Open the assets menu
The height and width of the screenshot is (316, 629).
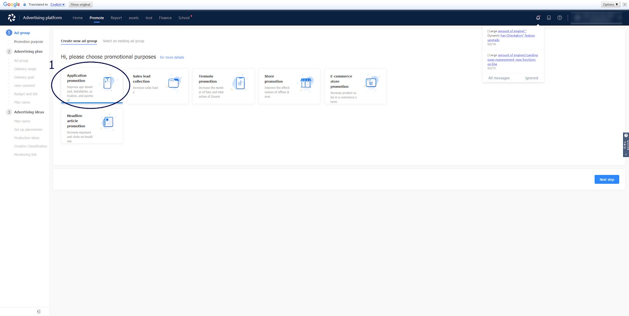(134, 18)
